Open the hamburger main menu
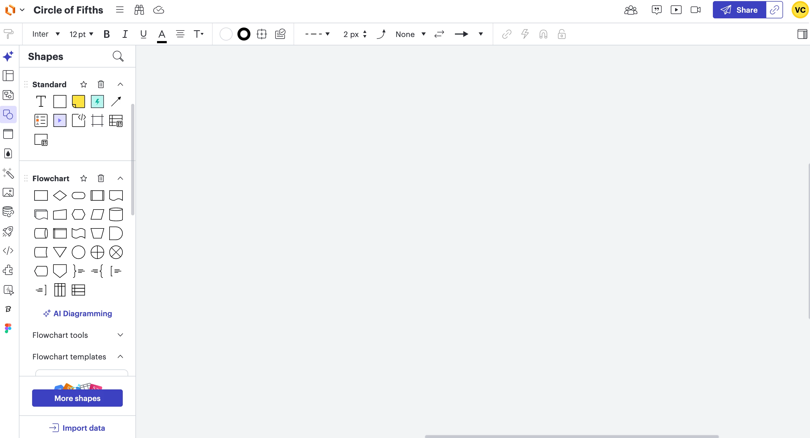Image resolution: width=810 pixels, height=438 pixels. [x=120, y=10]
